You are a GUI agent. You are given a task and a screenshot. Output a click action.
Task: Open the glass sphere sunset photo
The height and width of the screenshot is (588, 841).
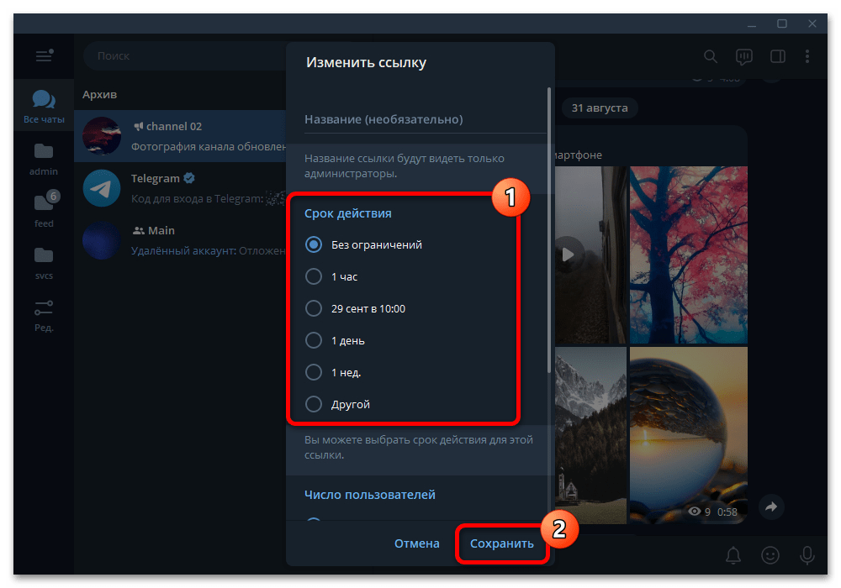688,435
